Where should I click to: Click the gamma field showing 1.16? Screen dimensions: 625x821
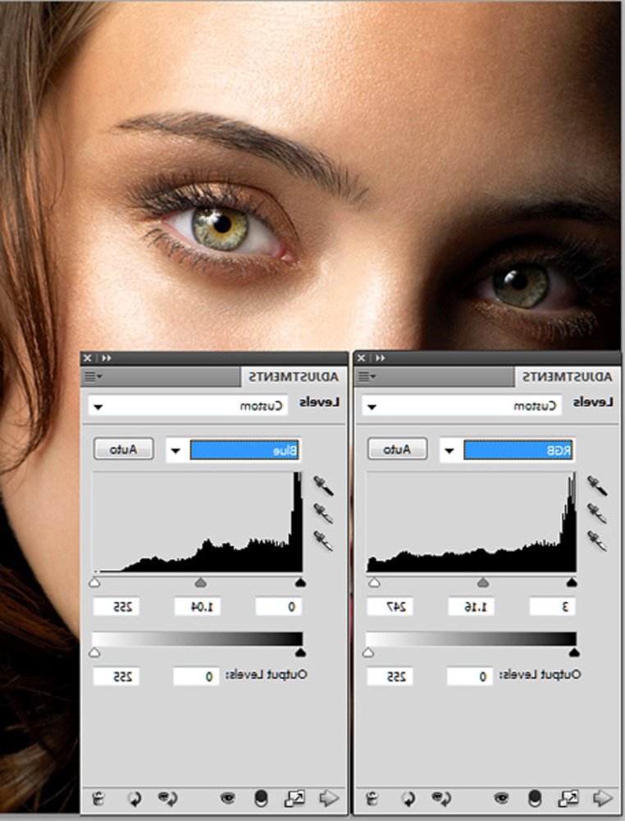pos(471,607)
